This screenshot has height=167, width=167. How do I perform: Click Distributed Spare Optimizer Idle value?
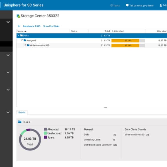point(115,145)
